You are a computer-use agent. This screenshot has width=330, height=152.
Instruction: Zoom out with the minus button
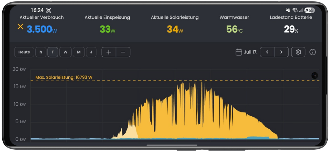(123, 52)
